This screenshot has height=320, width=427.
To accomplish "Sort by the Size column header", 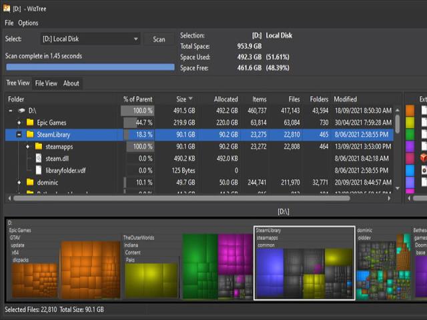I will point(181,99).
